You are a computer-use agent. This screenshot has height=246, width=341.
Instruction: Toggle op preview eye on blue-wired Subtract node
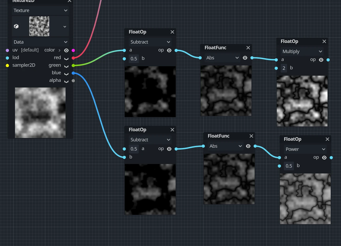click(x=169, y=149)
